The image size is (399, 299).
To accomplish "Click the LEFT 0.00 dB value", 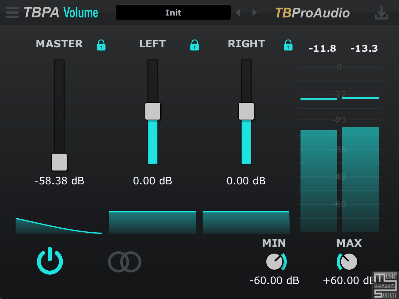I will 153,181.
